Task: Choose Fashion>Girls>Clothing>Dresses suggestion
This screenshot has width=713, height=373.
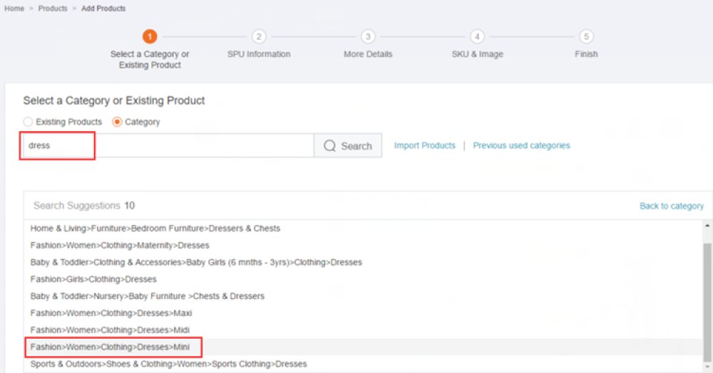Action: point(93,279)
